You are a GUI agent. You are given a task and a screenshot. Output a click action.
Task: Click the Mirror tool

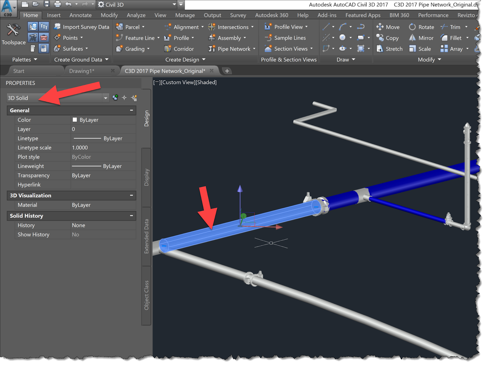click(421, 38)
